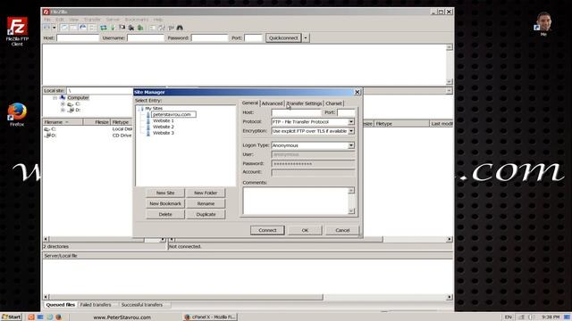Click the New Folder button
This screenshot has width=572, height=321.
pyautogui.click(x=206, y=193)
